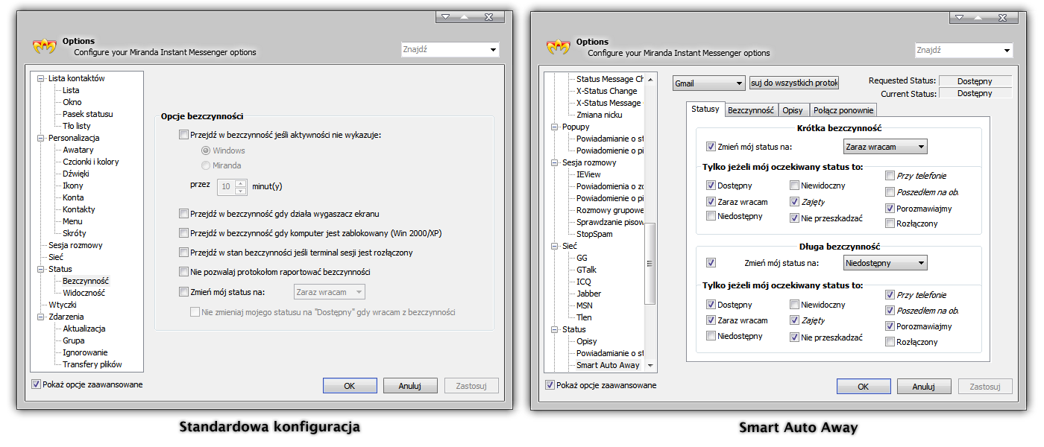Uncheck Zmień mój status under Długa bezczynność
1044x447 pixels.
click(x=711, y=263)
